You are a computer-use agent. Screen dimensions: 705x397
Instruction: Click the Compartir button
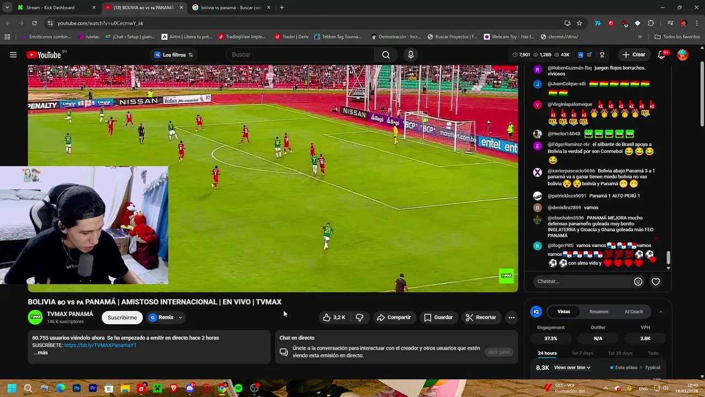tap(394, 318)
